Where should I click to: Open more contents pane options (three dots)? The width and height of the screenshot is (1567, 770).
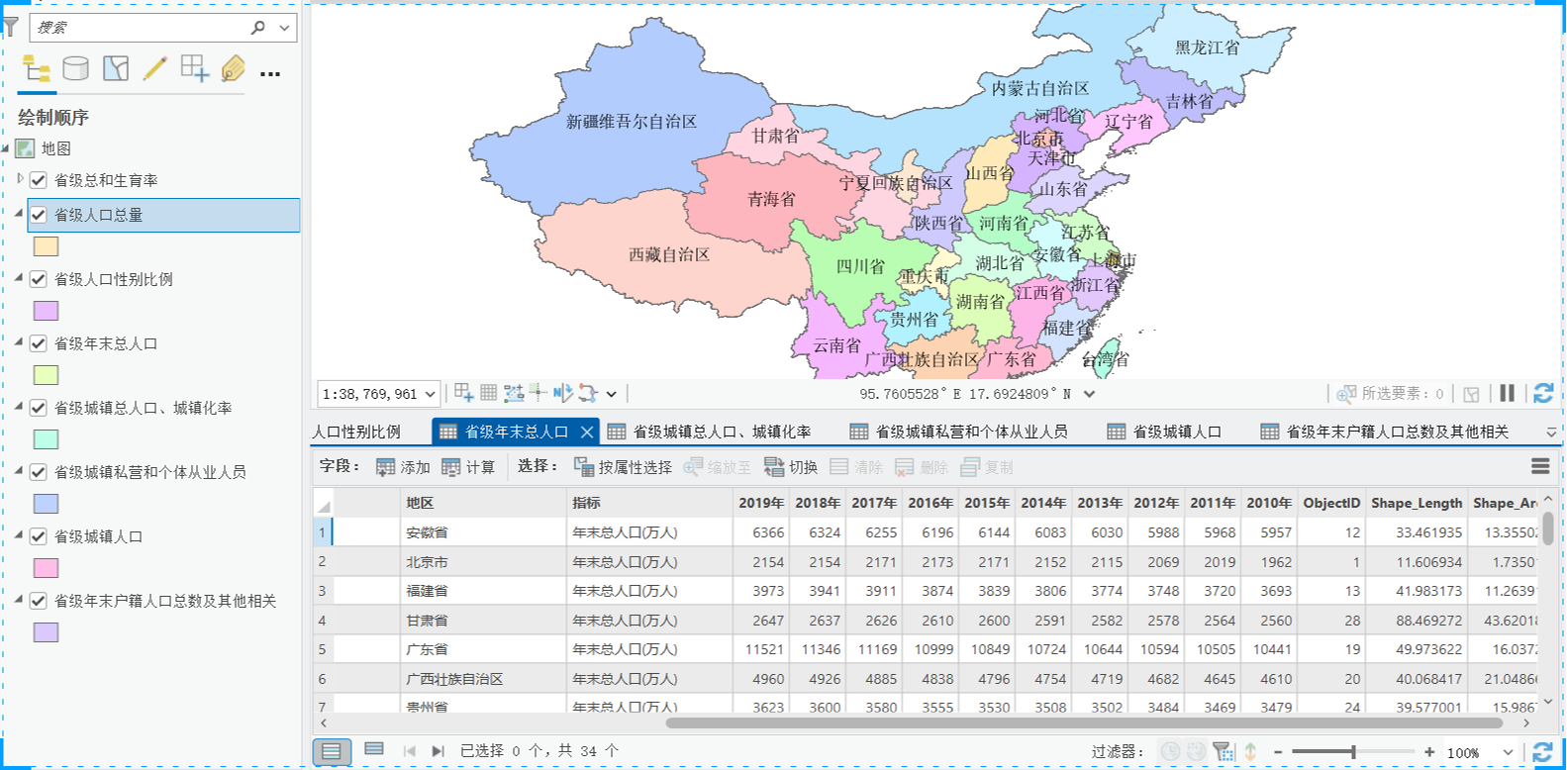[x=270, y=73]
